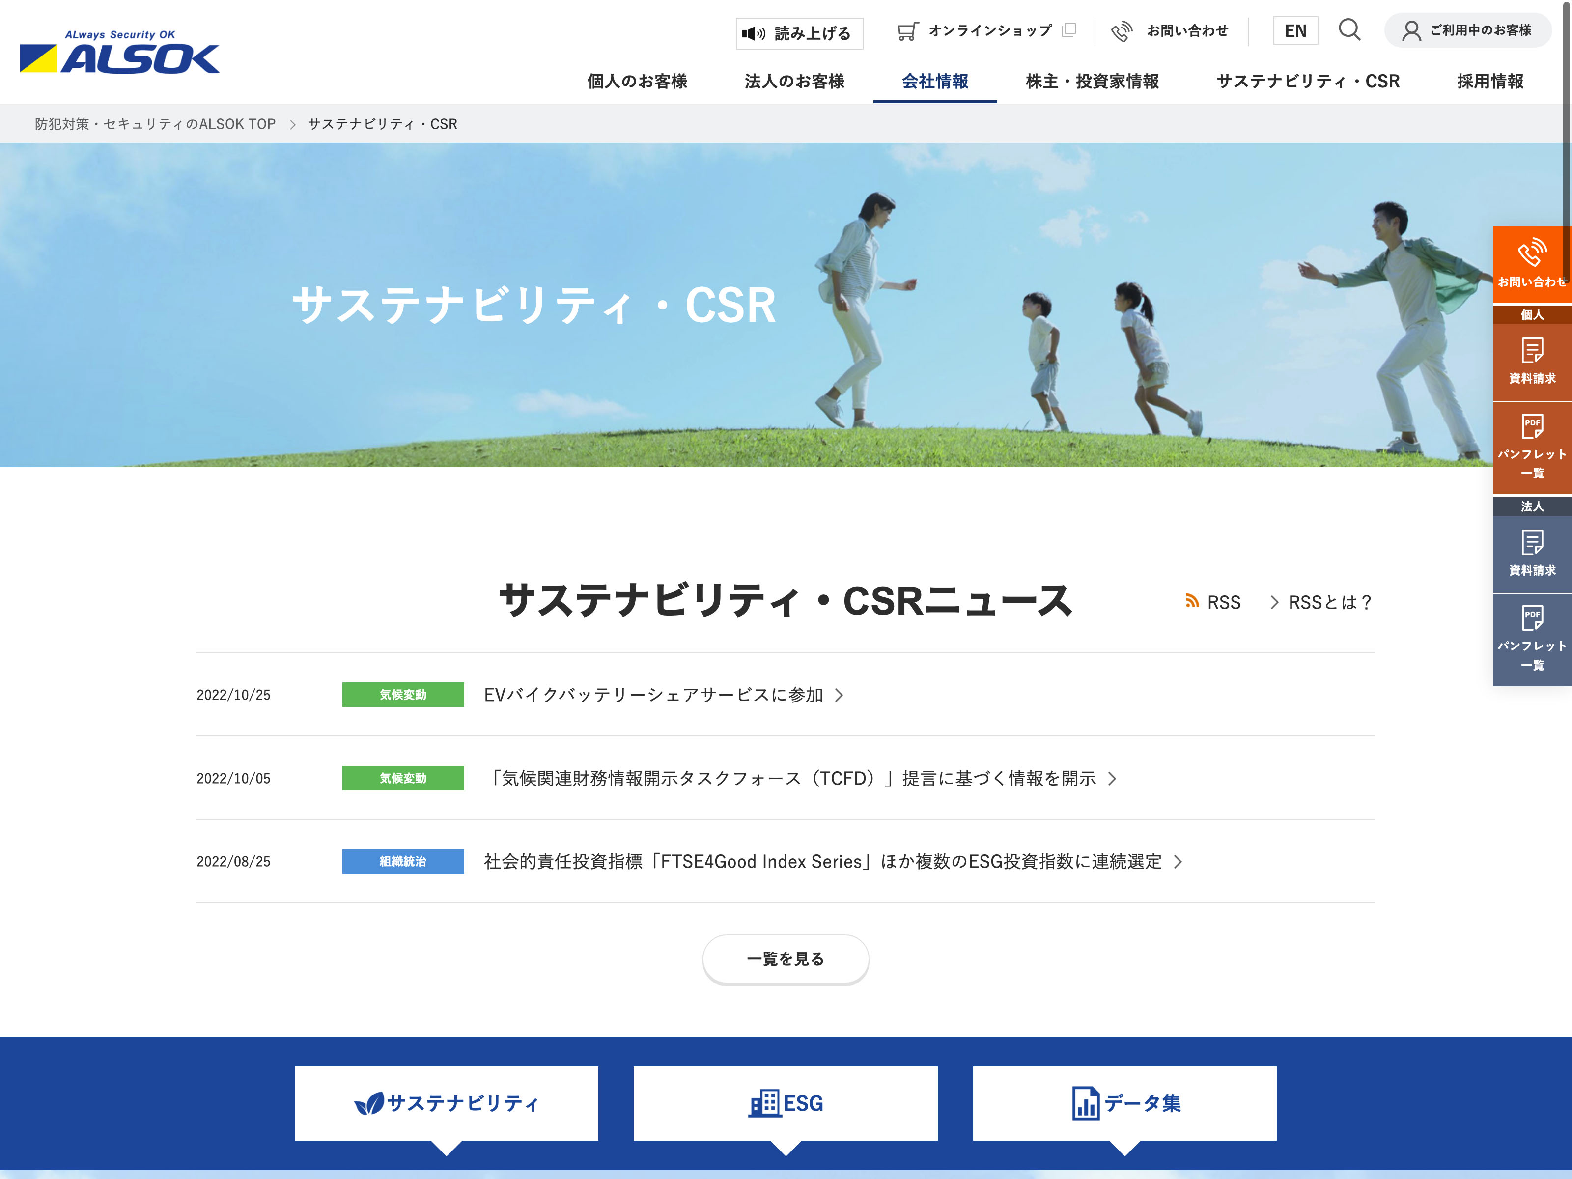Open the EVバイクバッテリーシェアサービスに参加 news link

(x=654, y=694)
